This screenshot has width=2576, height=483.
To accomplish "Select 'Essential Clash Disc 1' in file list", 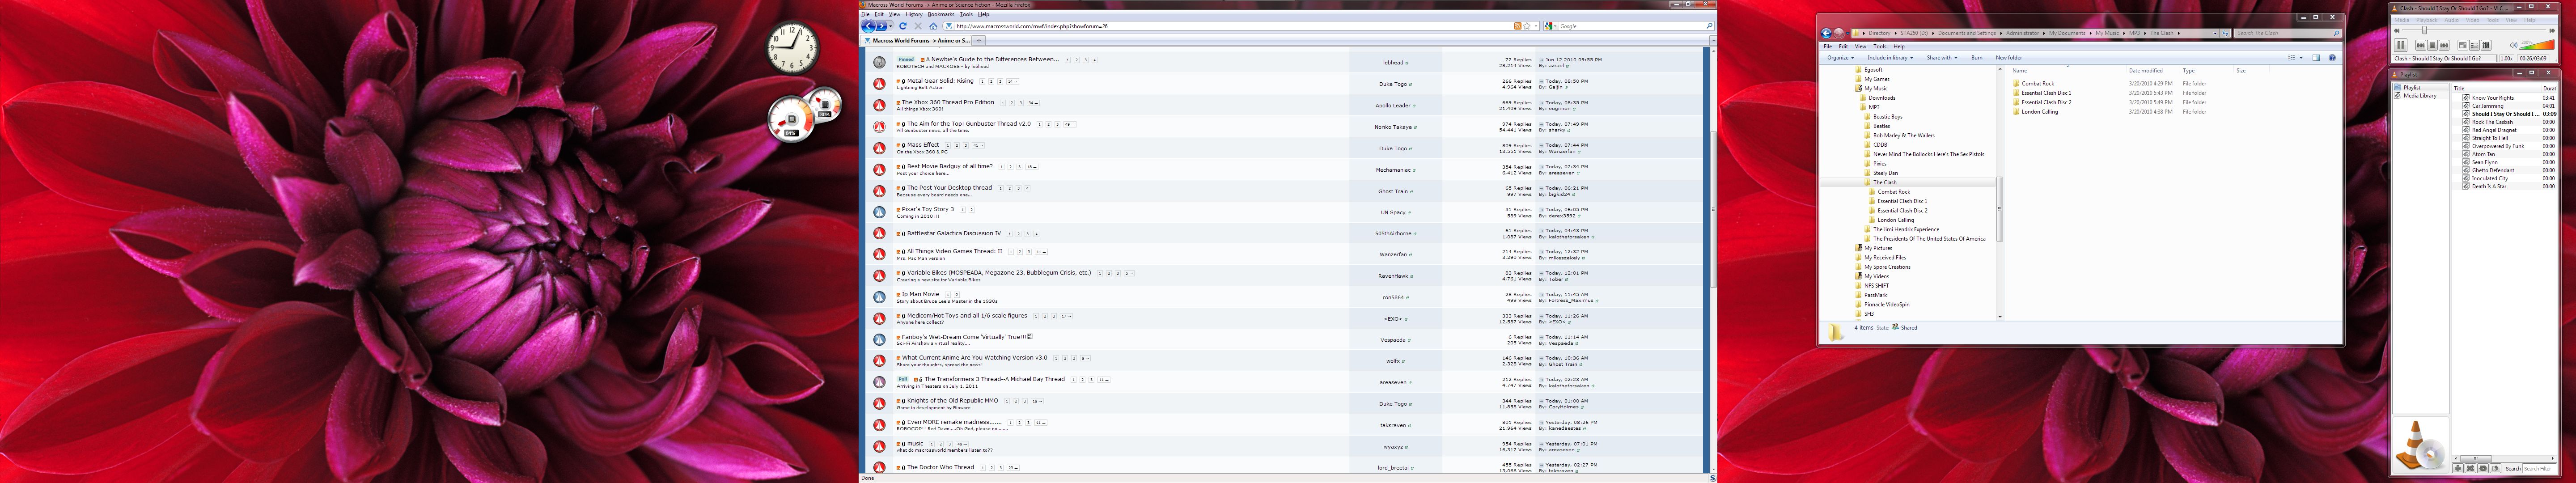I will [x=2046, y=93].
